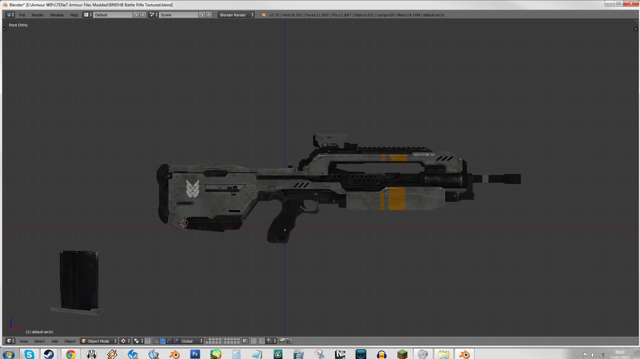
Task: Open Windows Explorer from the taskbar
Action: point(443,354)
